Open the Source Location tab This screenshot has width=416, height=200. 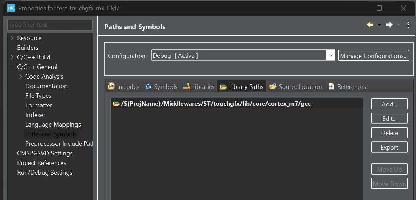pyautogui.click(x=296, y=86)
